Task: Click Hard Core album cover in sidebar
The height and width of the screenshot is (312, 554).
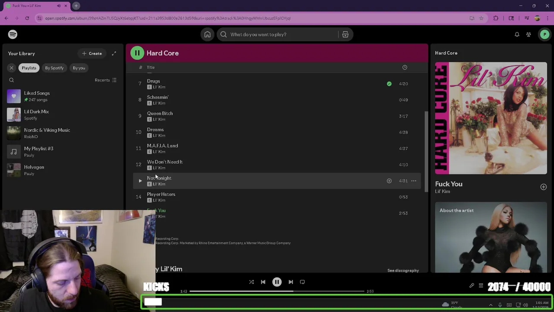Action: [491, 118]
